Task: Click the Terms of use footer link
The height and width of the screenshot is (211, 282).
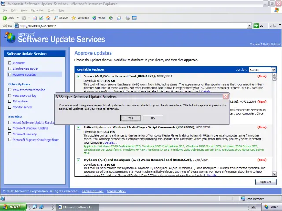Action: (93, 191)
